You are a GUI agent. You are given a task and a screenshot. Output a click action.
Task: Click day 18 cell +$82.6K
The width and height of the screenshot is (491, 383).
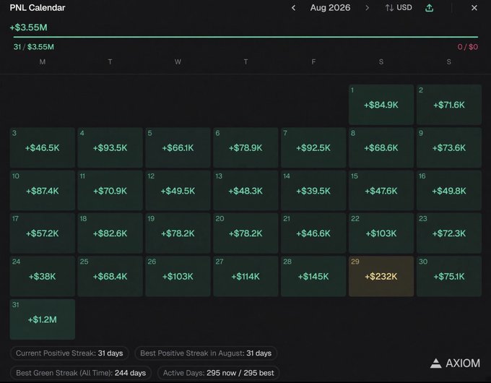(110, 233)
